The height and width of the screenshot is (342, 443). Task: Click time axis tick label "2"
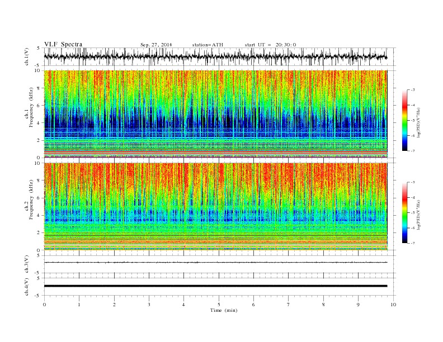(114, 305)
